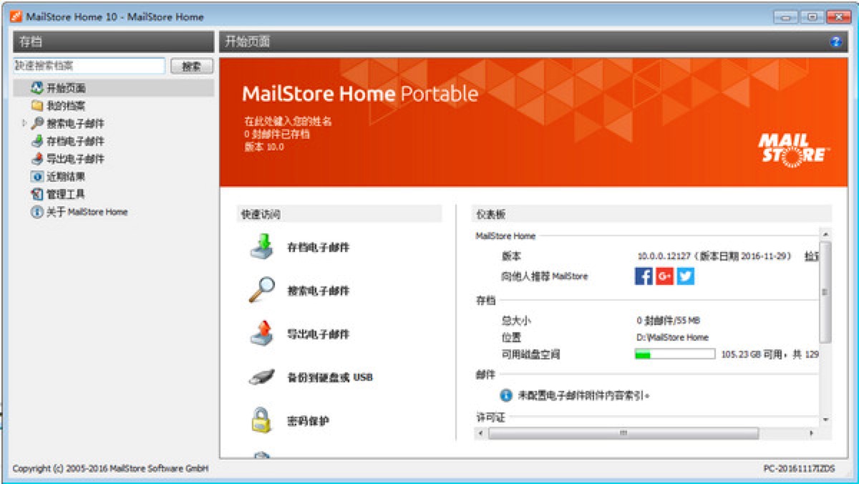The height and width of the screenshot is (484, 859).
Task: Click the dashboard vertical scrollbar thumb
Action: coord(825,291)
